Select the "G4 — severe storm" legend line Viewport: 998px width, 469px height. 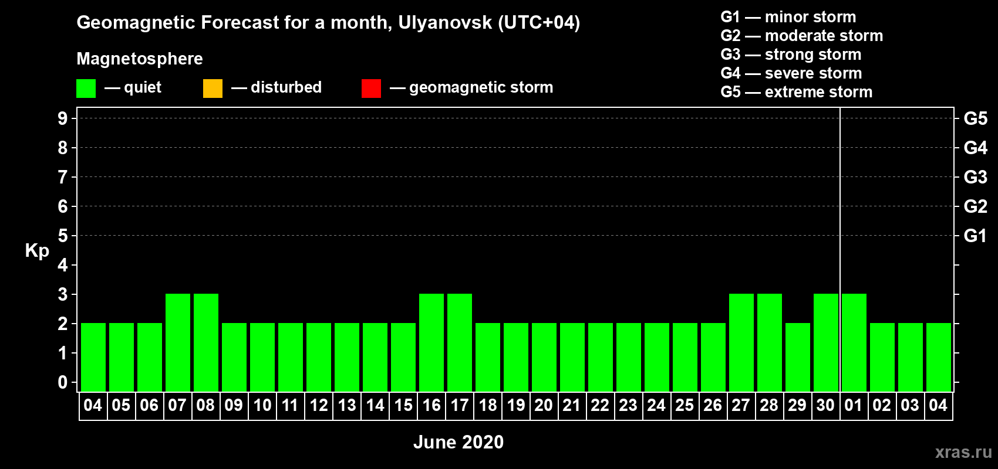tap(791, 73)
